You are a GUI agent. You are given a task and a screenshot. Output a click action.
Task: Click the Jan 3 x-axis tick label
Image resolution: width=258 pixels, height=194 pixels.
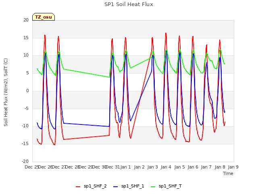152,167
